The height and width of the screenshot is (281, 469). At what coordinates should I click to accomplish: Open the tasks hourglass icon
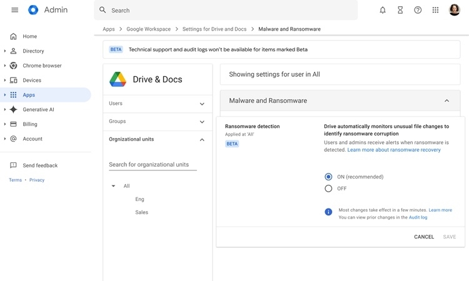coord(400,10)
